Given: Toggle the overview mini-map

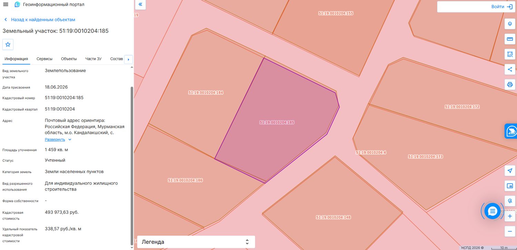Looking at the screenshot, I should [510, 186].
